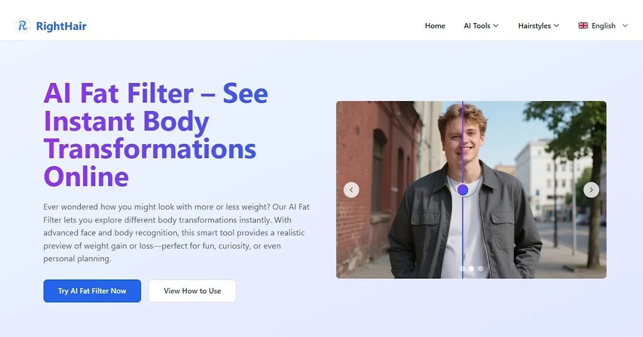
Task: Open the English language selector
Action: pyautogui.click(x=603, y=26)
